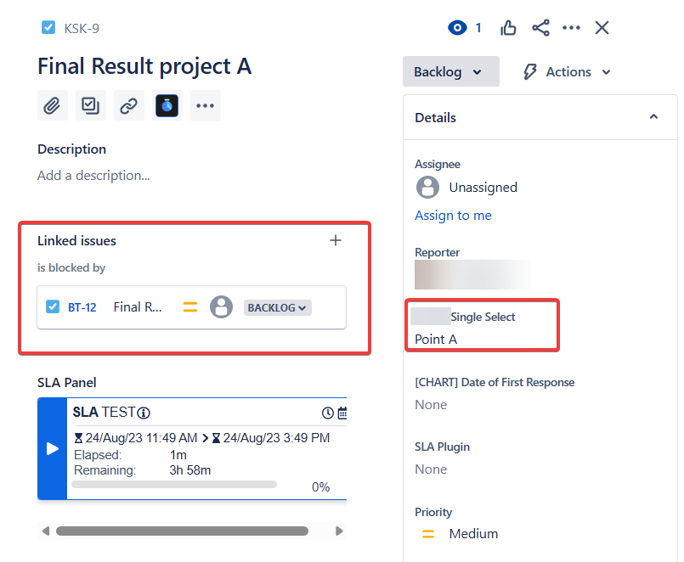The image size is (684, 562).
Task: Click the attach paperclip icon
Action: [x=53, y=105]
